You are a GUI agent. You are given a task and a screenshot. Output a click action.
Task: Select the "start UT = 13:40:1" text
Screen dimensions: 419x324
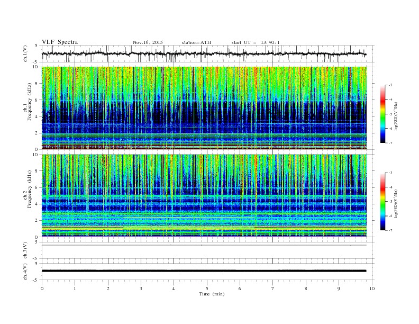coord(256,42)
